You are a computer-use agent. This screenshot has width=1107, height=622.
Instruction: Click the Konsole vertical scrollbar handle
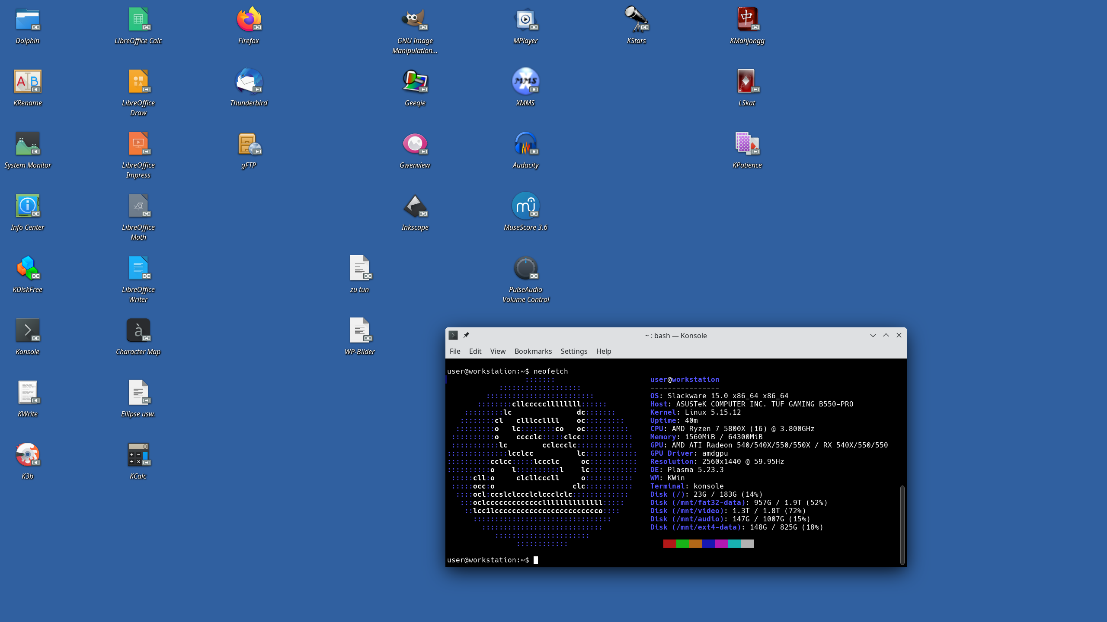point(902,524)
